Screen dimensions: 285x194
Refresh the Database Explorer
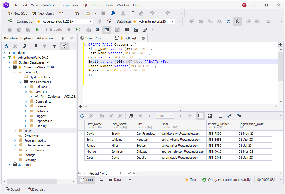tap(6, 46)
